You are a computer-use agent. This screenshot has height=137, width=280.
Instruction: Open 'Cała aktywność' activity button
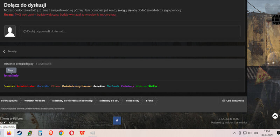click(233, 101)
